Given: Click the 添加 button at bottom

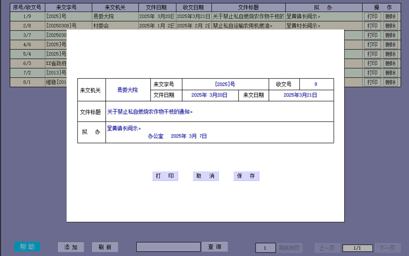Looking at the screenshot, I should click(x=71, y=247).
